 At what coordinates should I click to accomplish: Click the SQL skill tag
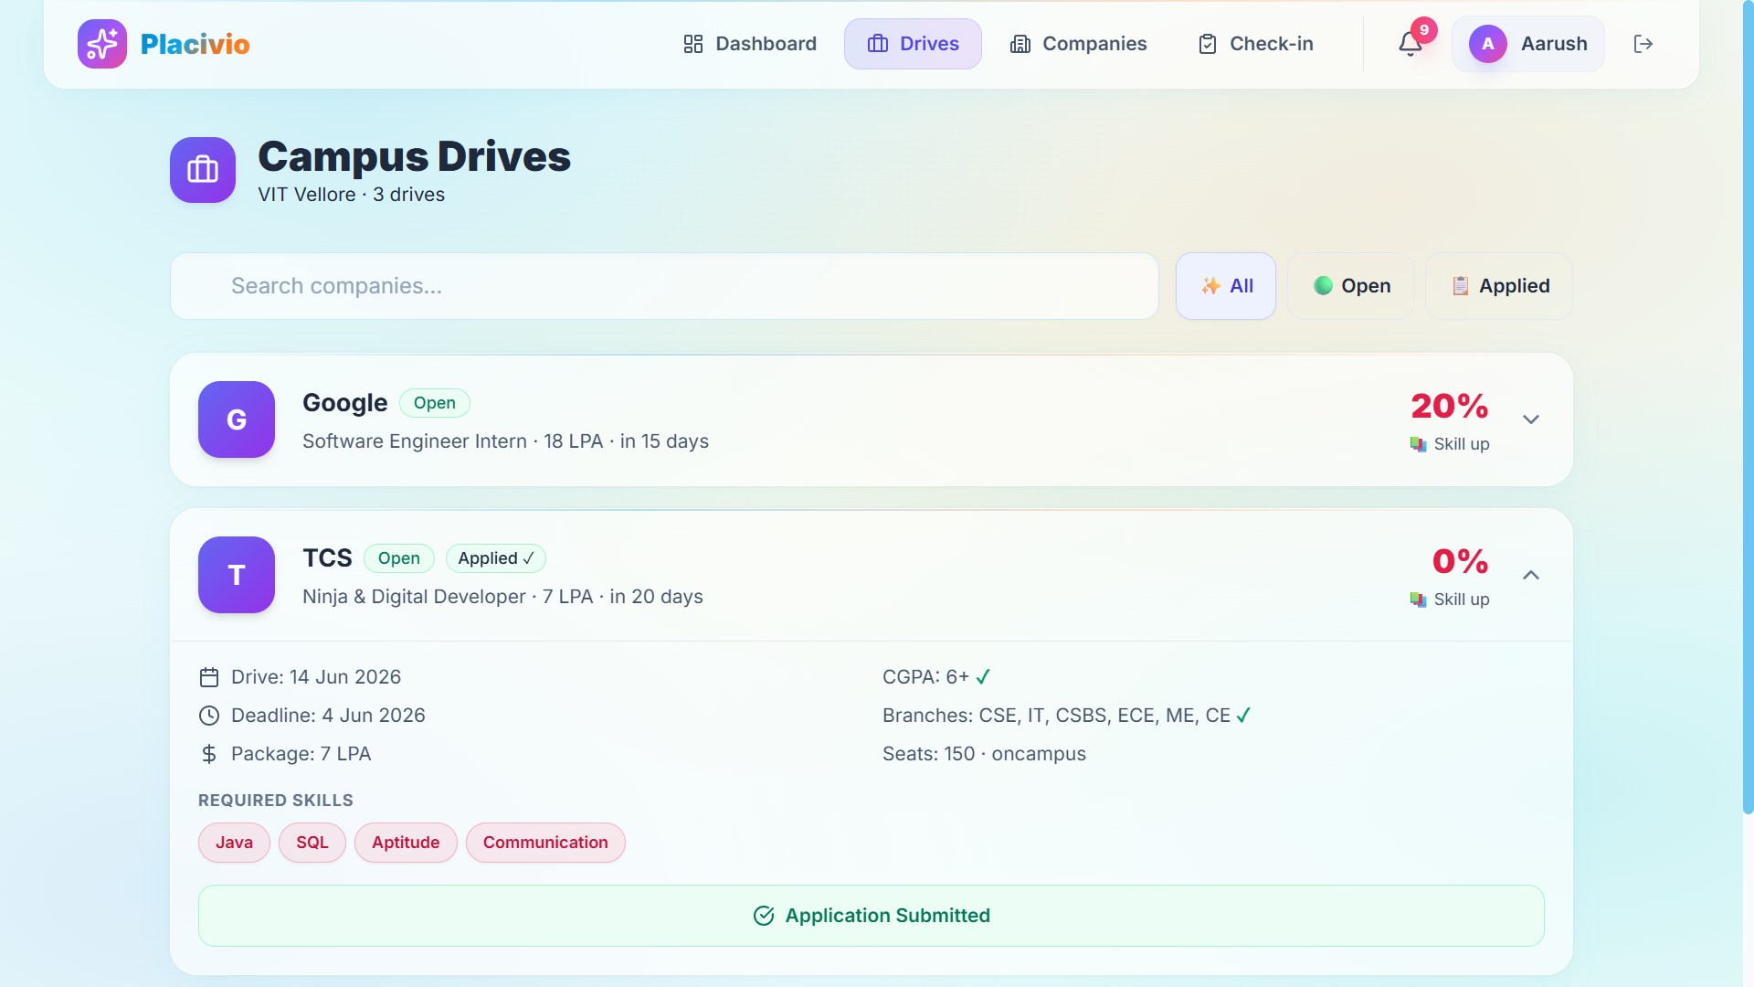pos(312,843)
